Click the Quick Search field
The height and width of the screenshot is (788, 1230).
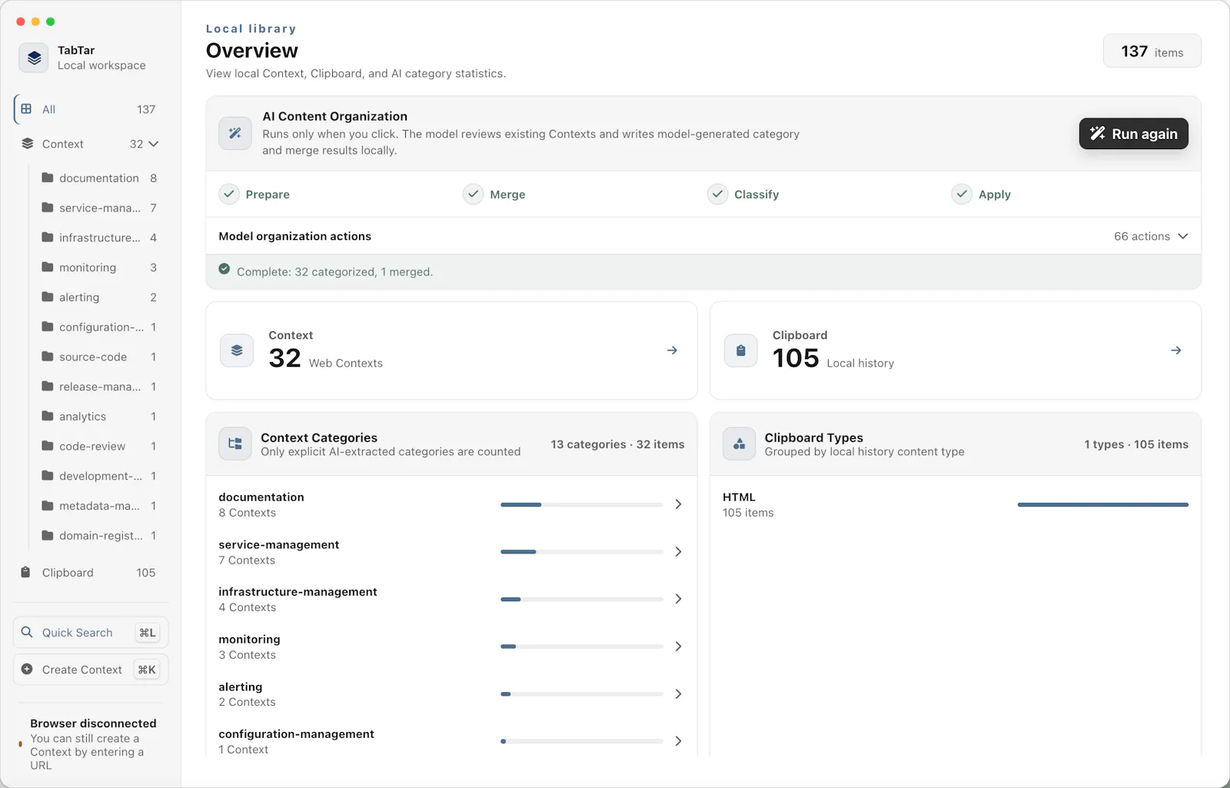(91, 633)
